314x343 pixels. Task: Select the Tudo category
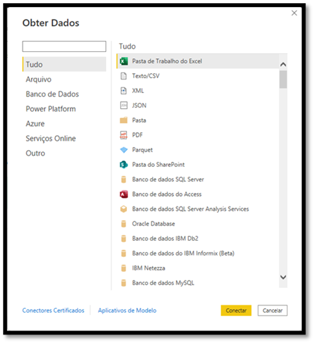click(64, 64)
